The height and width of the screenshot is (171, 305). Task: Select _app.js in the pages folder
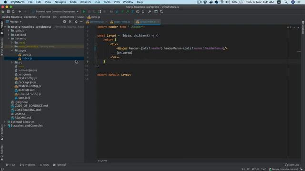coord(27,55)
